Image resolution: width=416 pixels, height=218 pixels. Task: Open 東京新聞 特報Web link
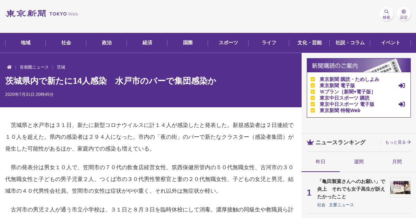[x=340, y=110]
